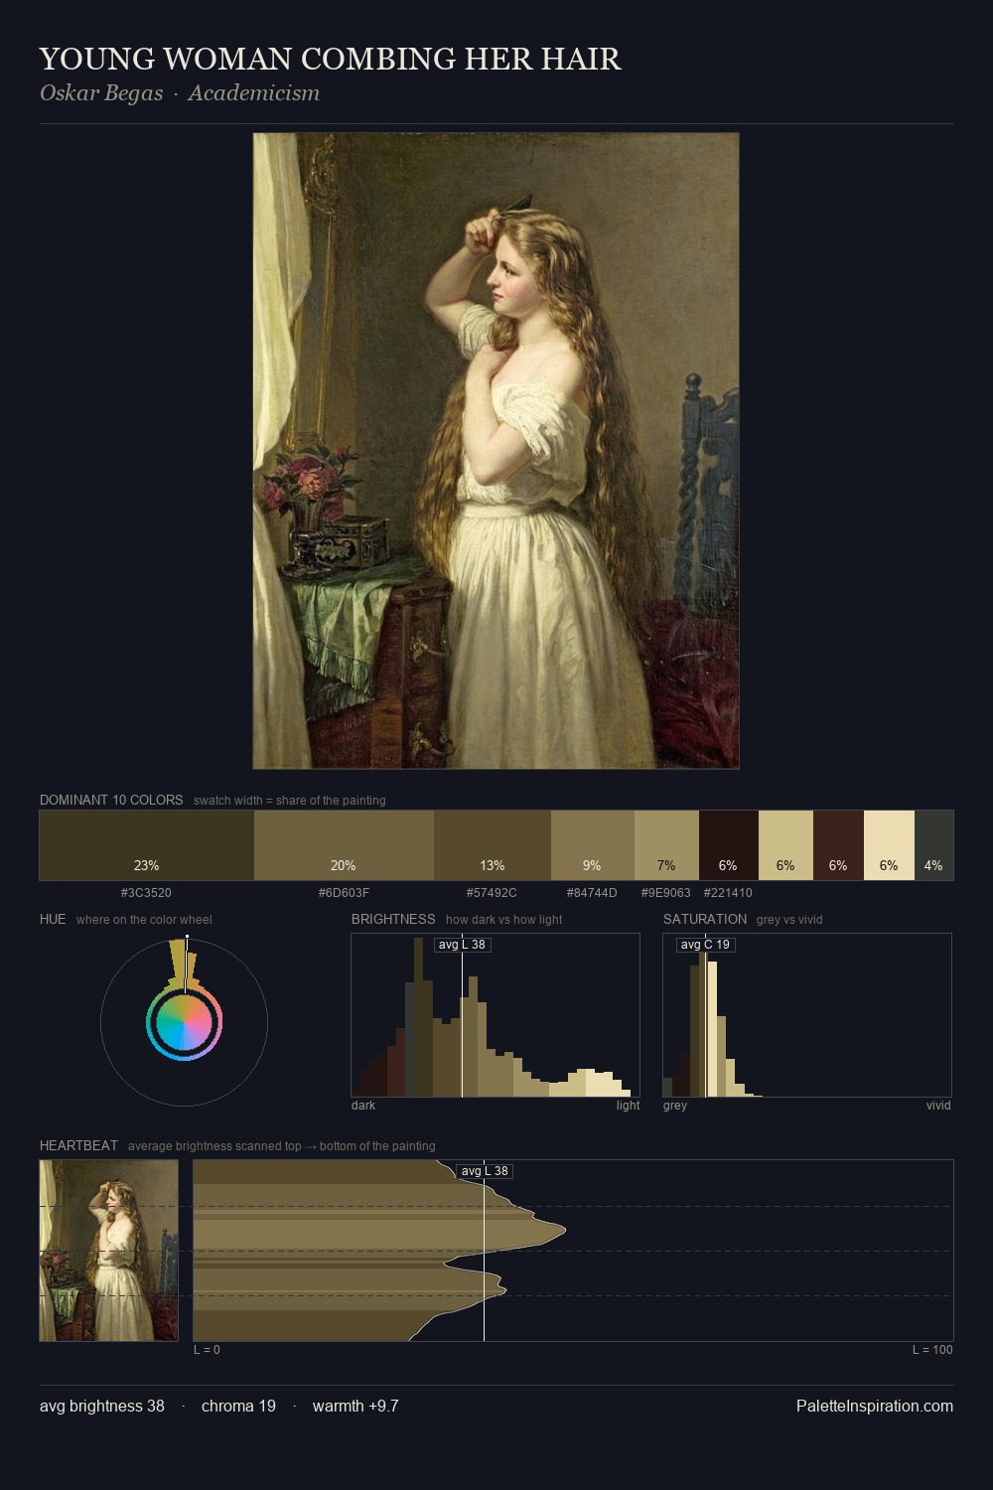This screenshot has width=993, height=1490.
Task: Click the HUE section heading
Action: (53, 919)
